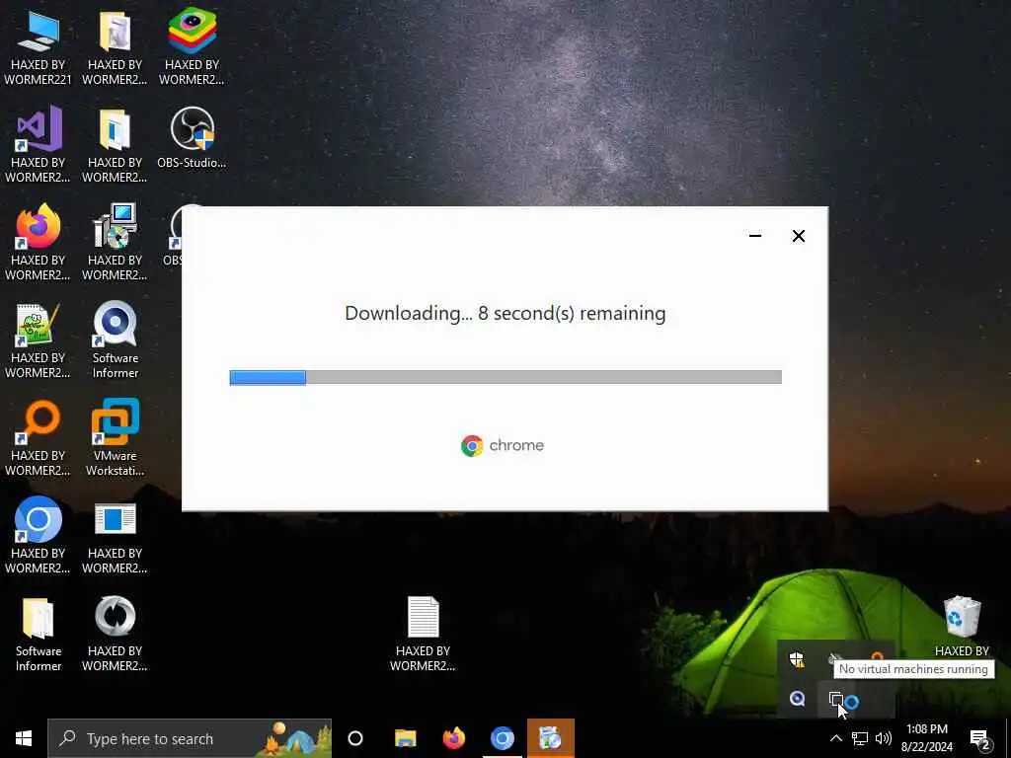Click the Type here to search box

190,738
